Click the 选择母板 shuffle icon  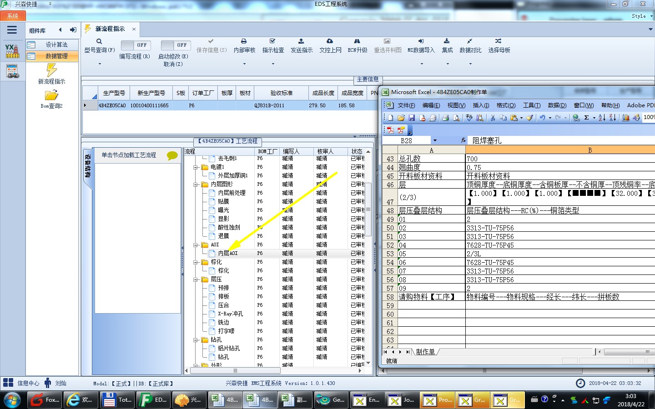point(499,41)
